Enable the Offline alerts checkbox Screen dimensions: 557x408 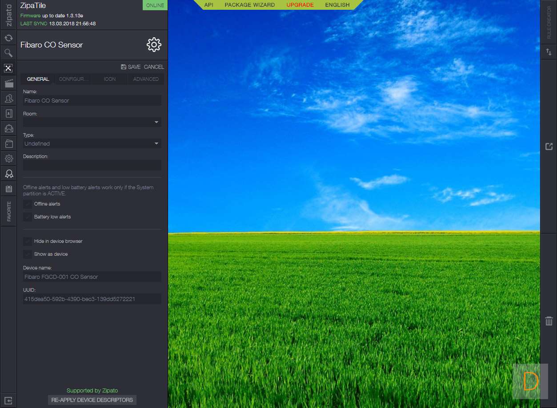coord(28,204)
